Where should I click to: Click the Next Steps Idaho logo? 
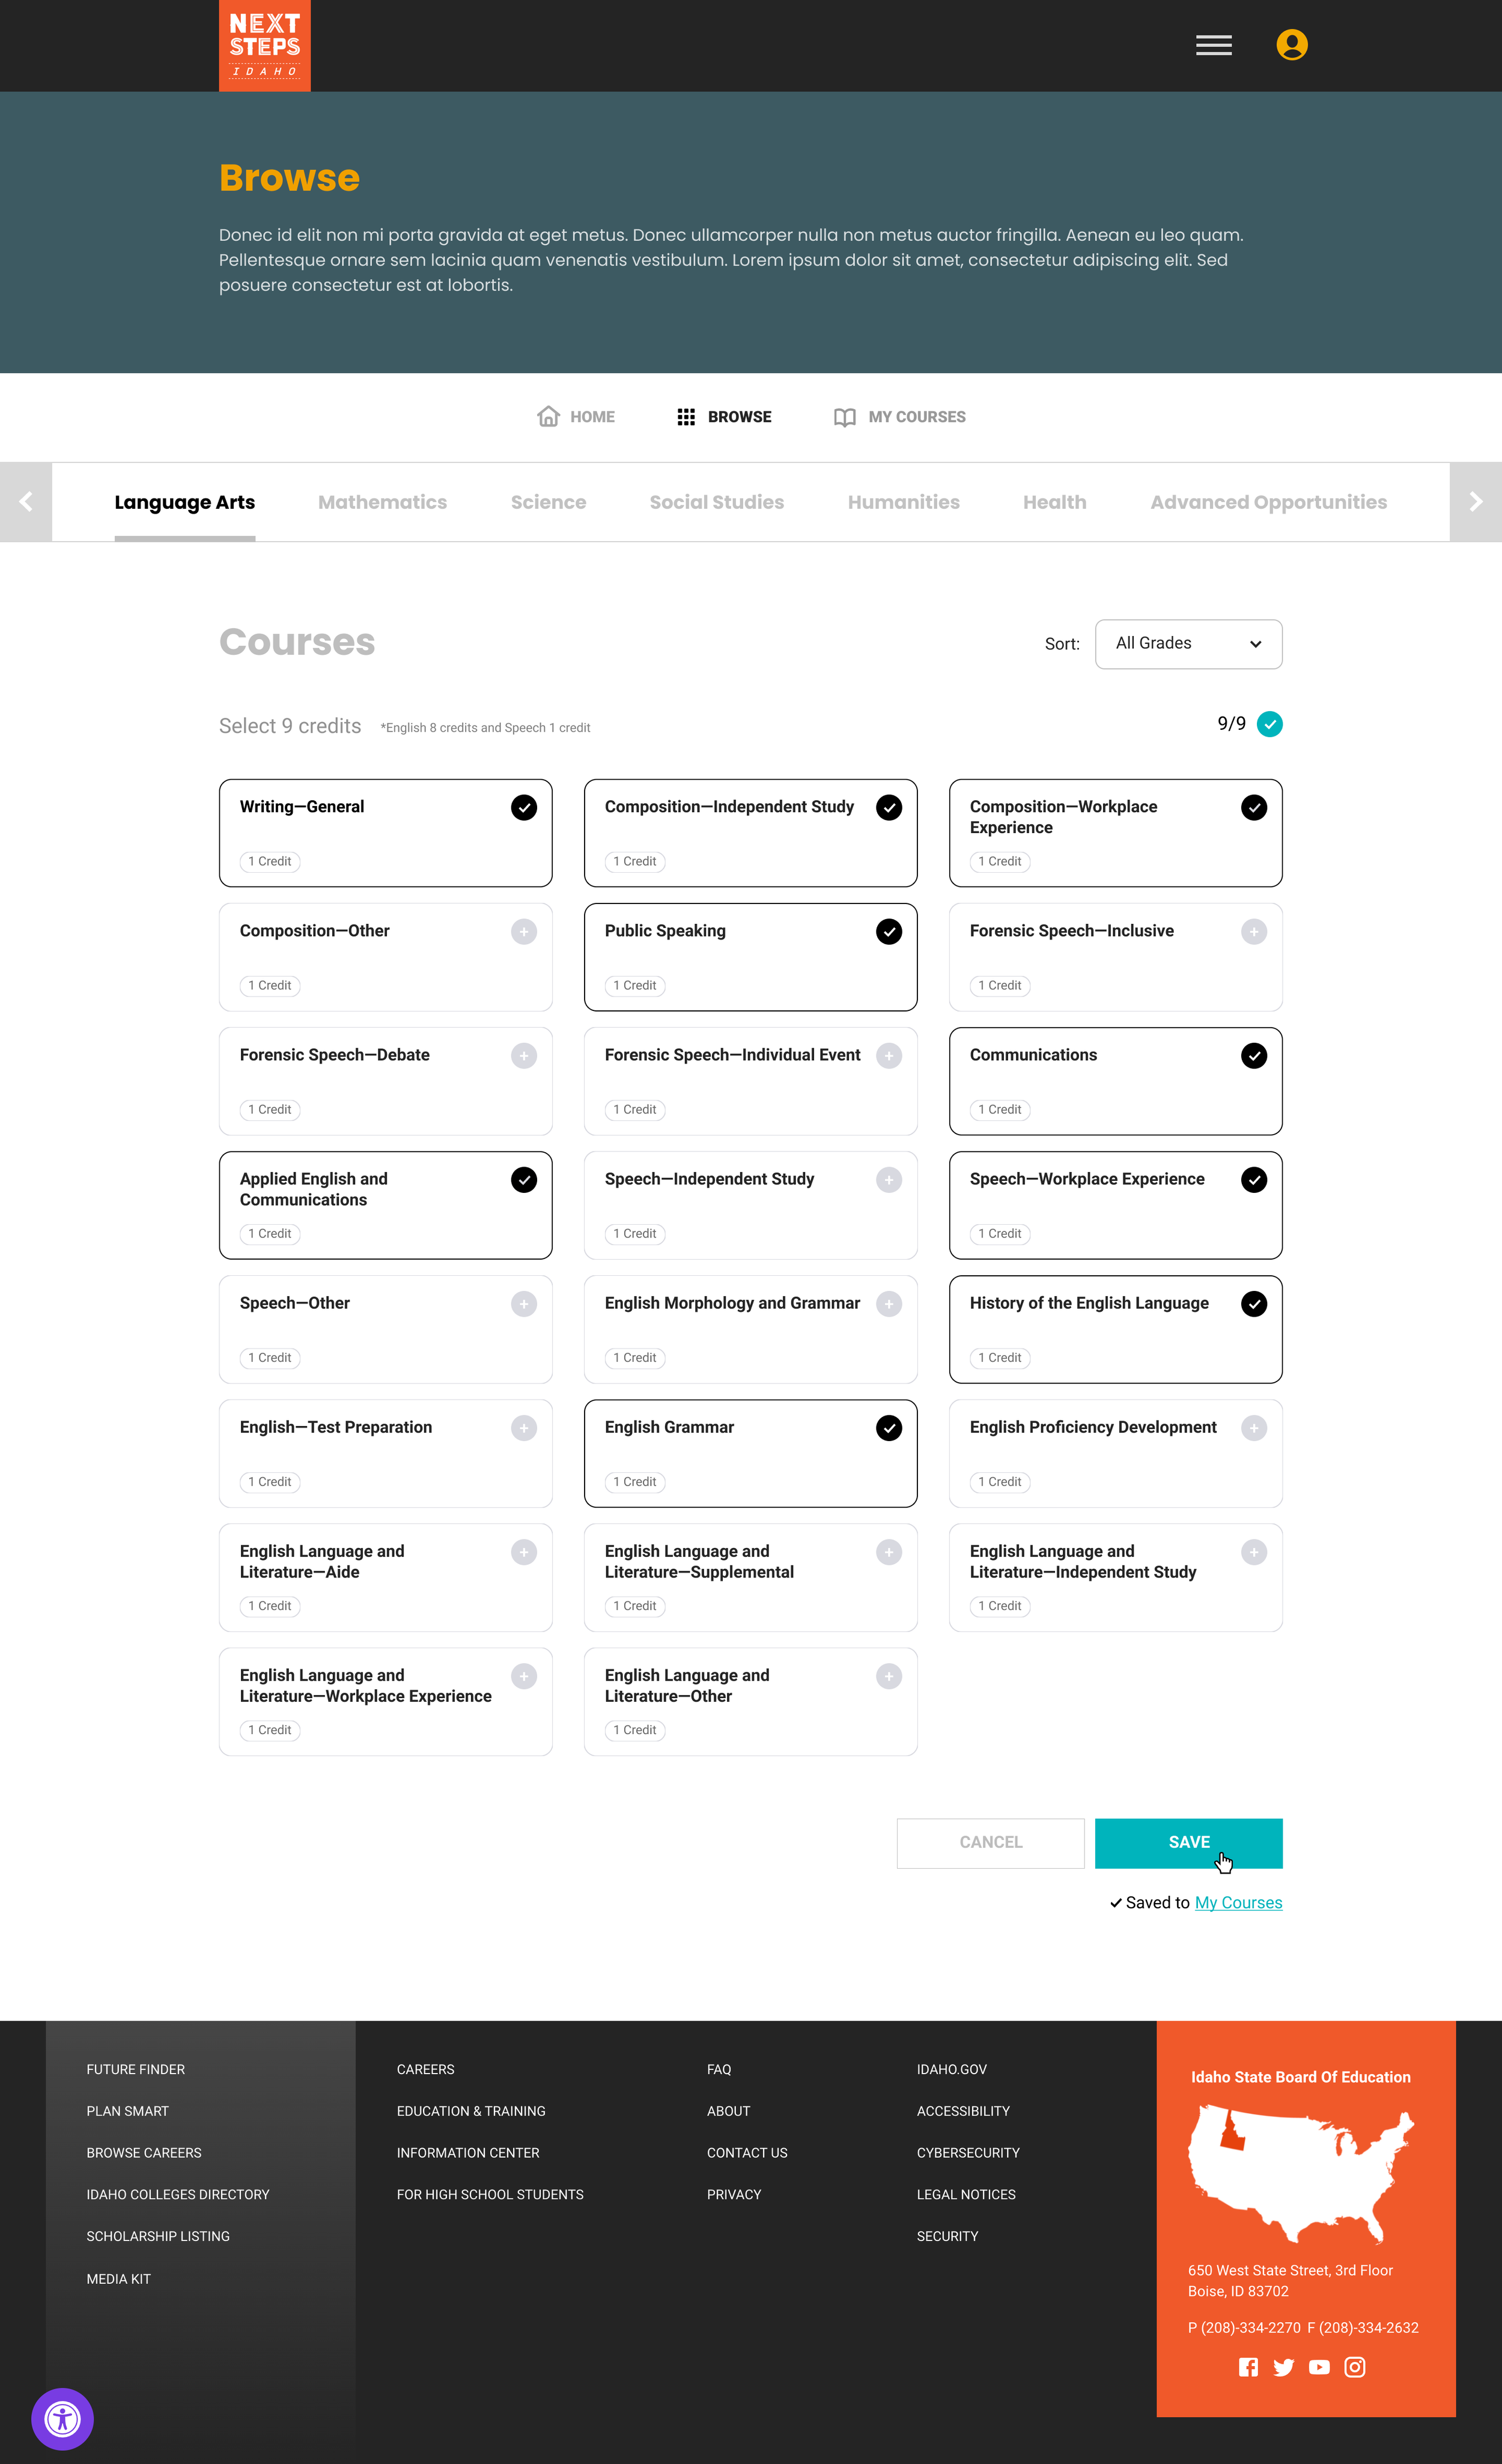click(265, 46)
